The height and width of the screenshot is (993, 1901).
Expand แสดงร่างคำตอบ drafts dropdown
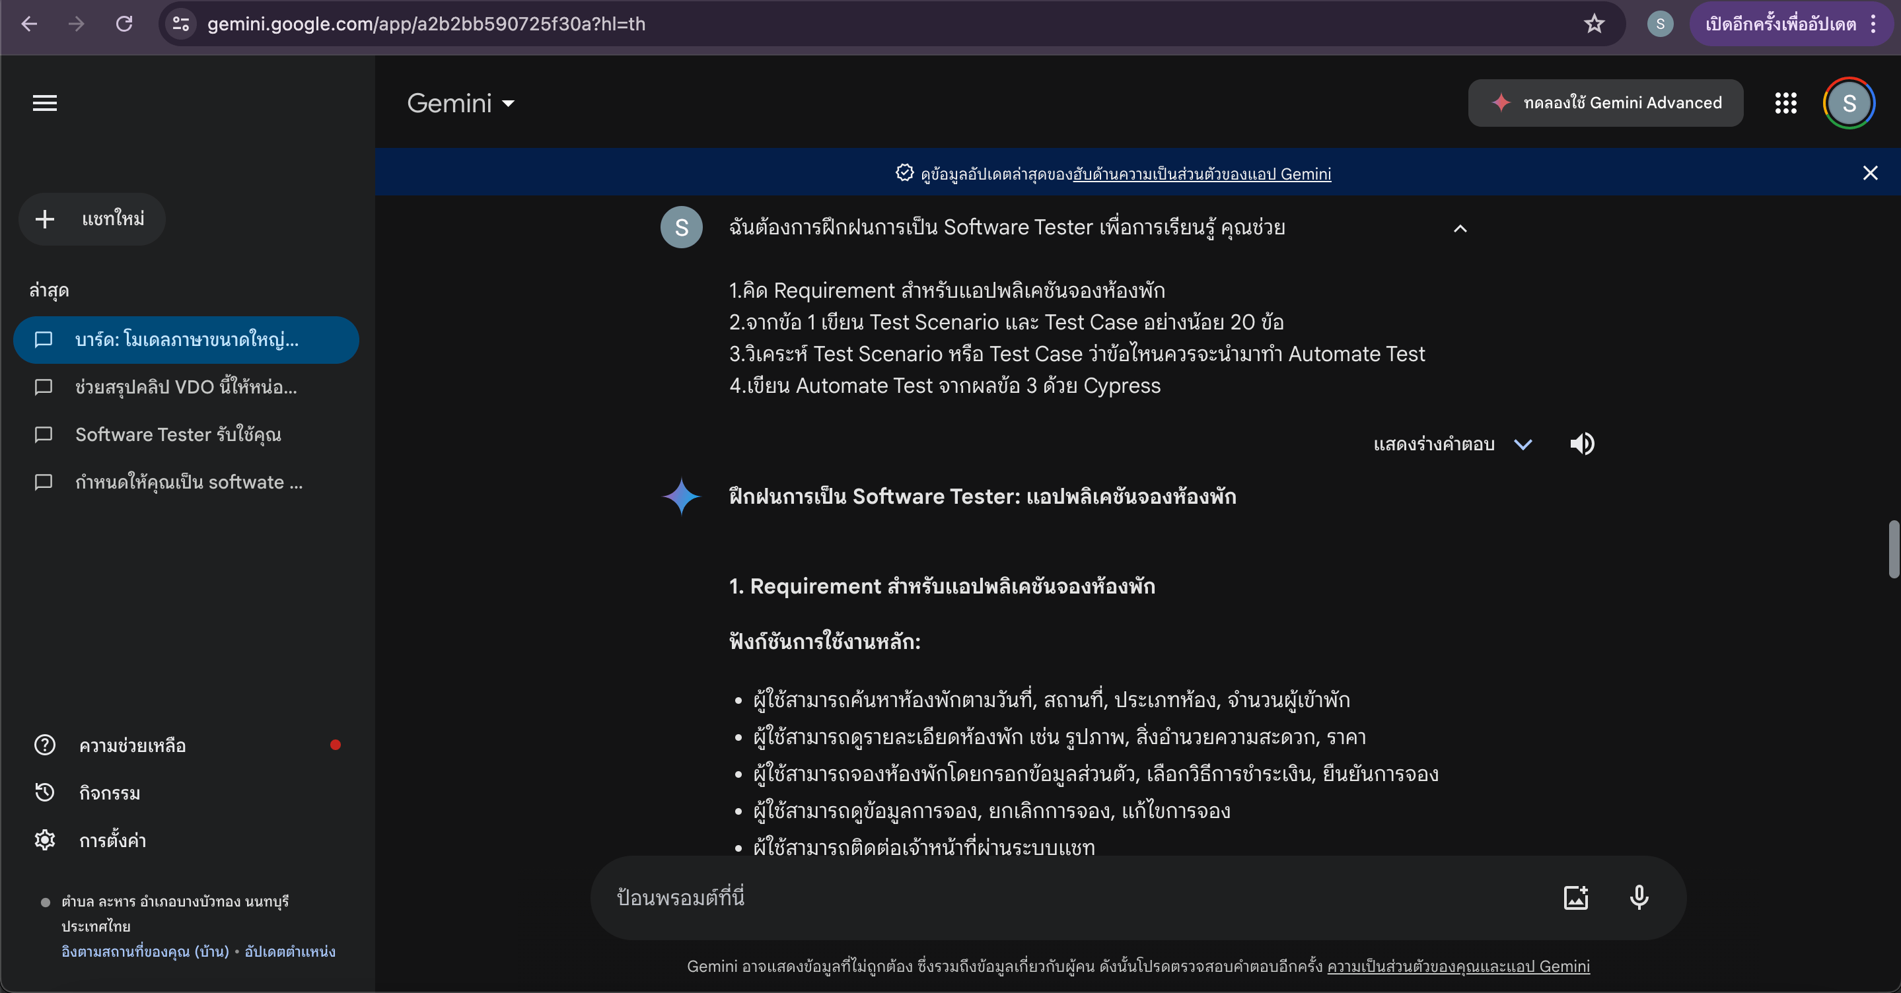coord(1453,444)
